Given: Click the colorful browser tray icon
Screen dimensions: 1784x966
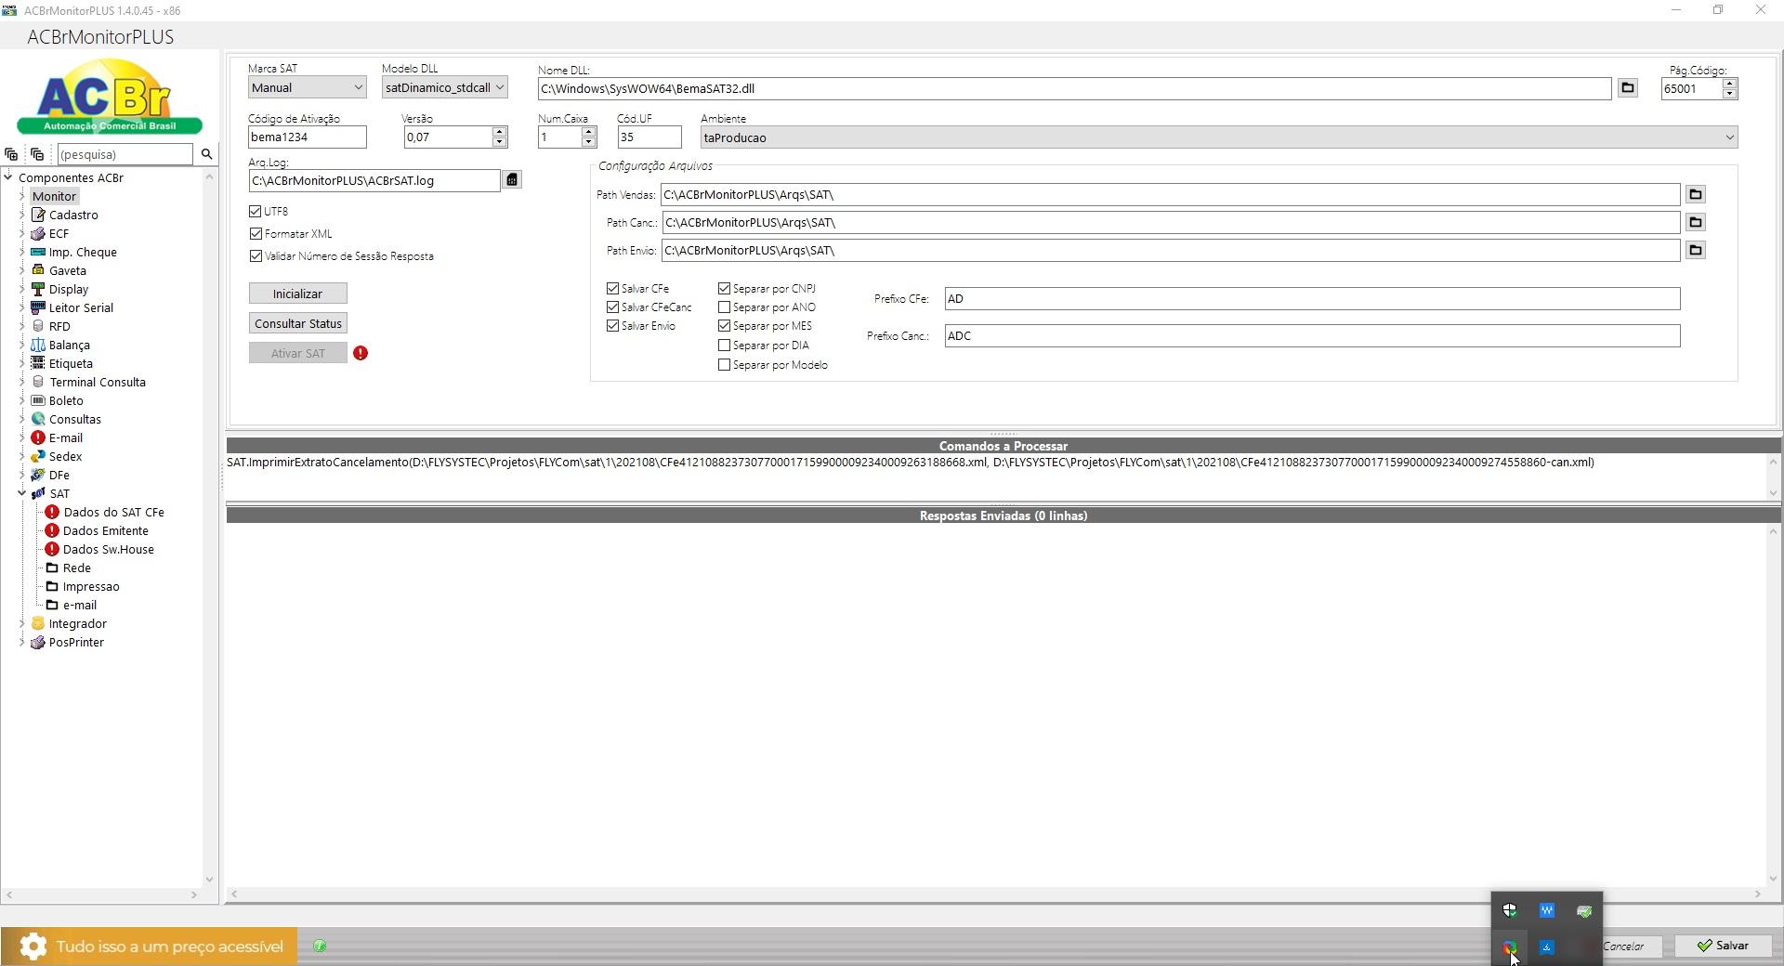Looking at the screenshot, I should [1510, 947].
